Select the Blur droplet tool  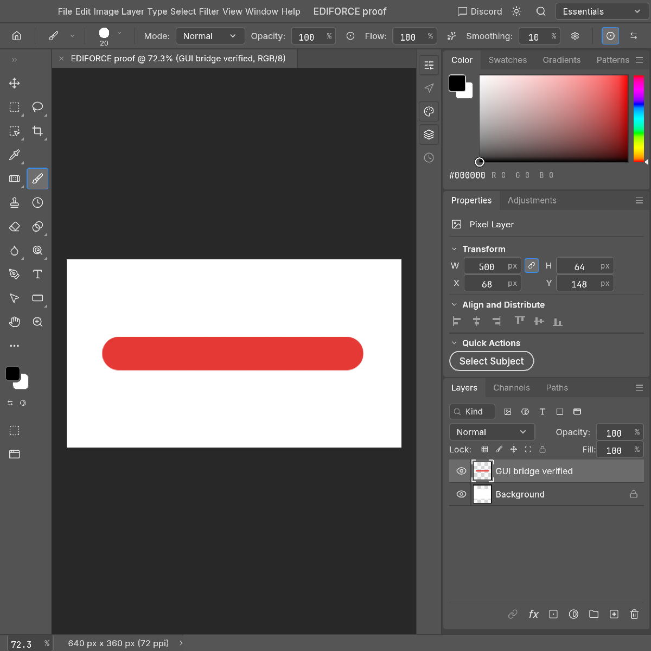pos(15,250)
